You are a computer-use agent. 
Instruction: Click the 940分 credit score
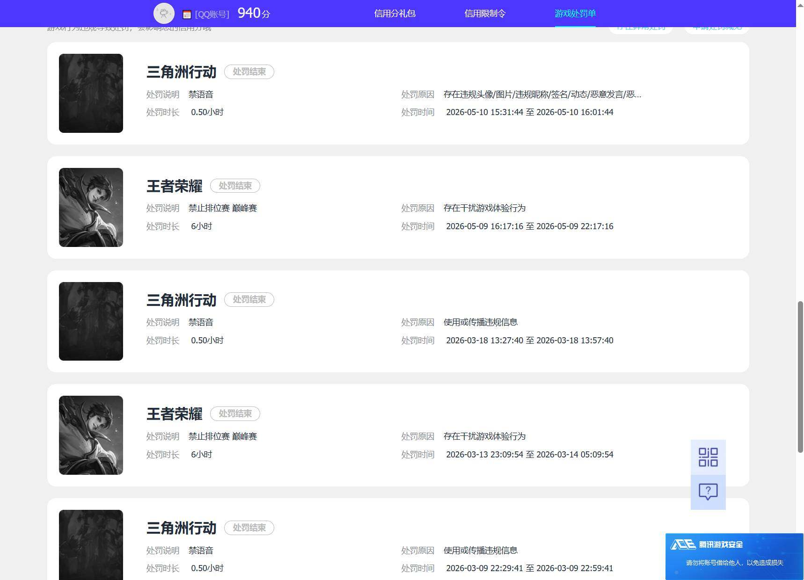(254, 13)
